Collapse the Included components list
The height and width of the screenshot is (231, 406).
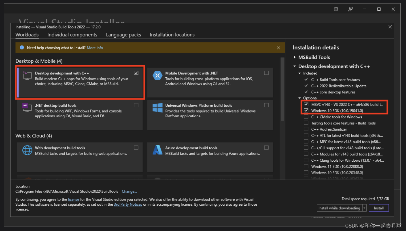click(x=299, y=73)
